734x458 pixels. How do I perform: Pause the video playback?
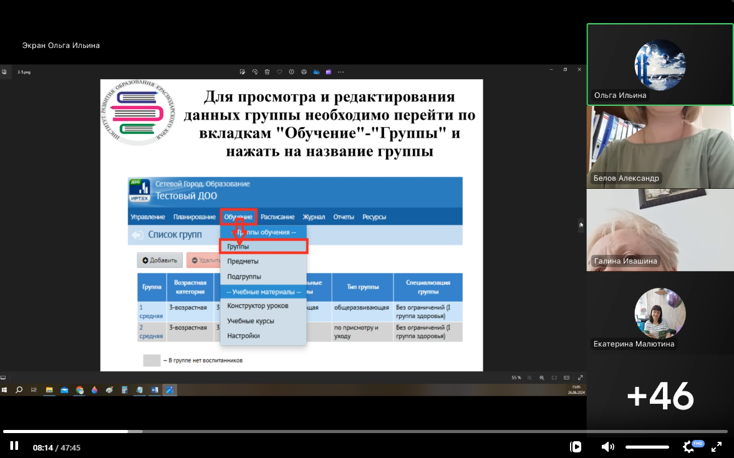click(14, 446)
